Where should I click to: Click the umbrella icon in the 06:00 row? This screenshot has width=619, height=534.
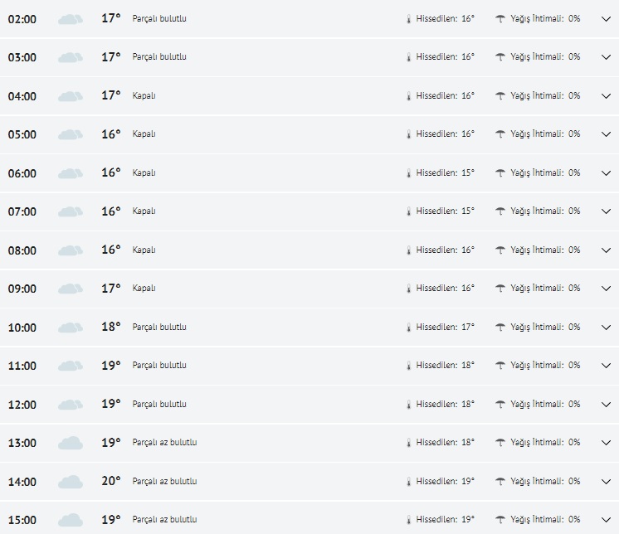500,173
